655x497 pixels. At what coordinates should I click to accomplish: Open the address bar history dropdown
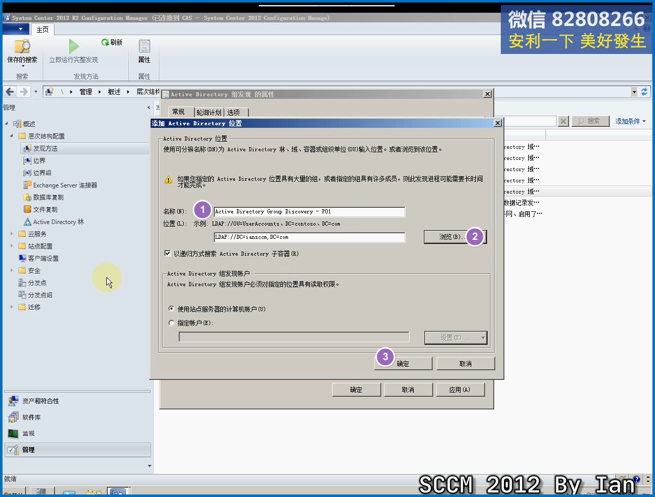tap(634, 92)
